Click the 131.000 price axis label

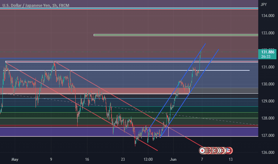click(x=268, y=67)
